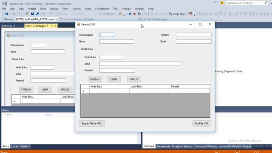
Task: Open the Analyze menu
Action: (126, 8)
